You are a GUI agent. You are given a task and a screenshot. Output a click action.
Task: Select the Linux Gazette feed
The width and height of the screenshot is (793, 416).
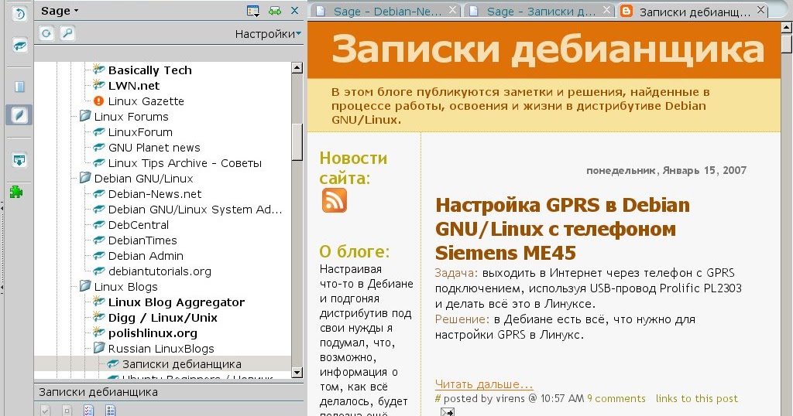coord(146,101)
